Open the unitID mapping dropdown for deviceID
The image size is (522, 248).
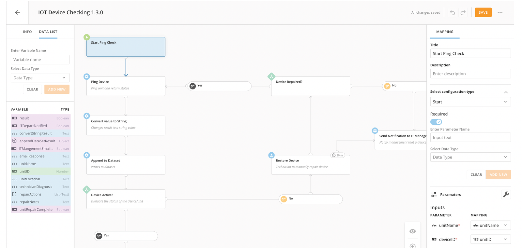tap(491, 239)
